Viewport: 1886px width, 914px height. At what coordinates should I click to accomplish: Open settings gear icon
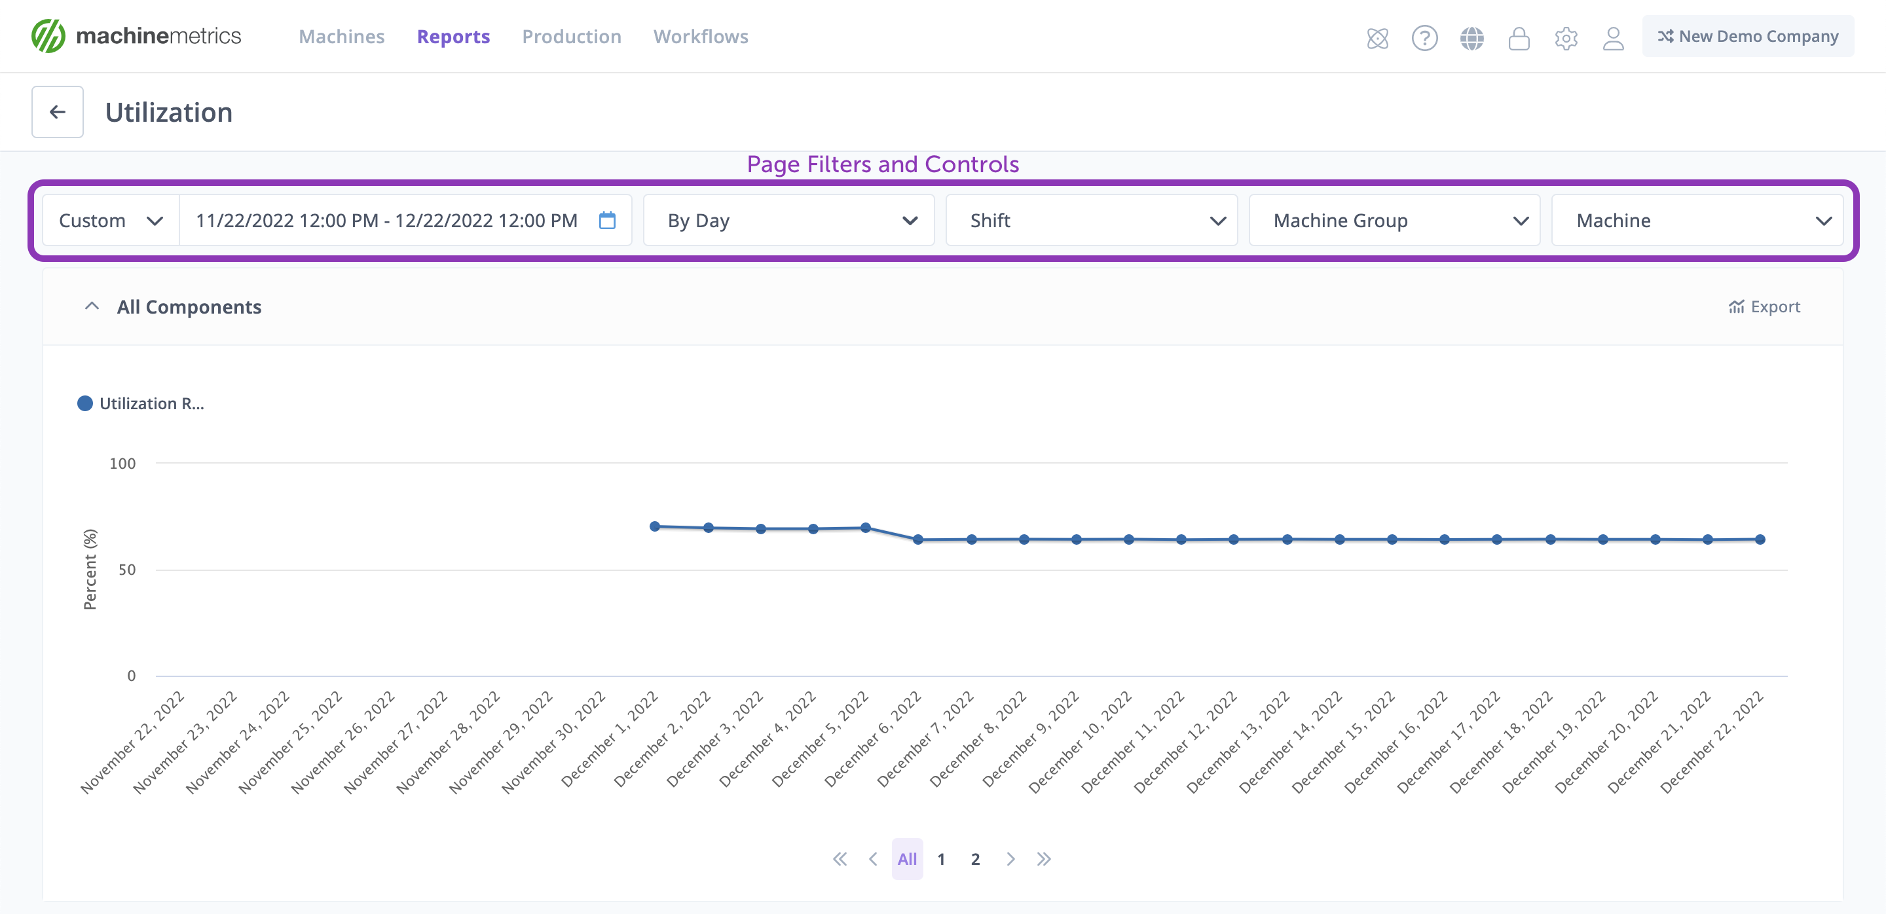[x=1566, y=37]
